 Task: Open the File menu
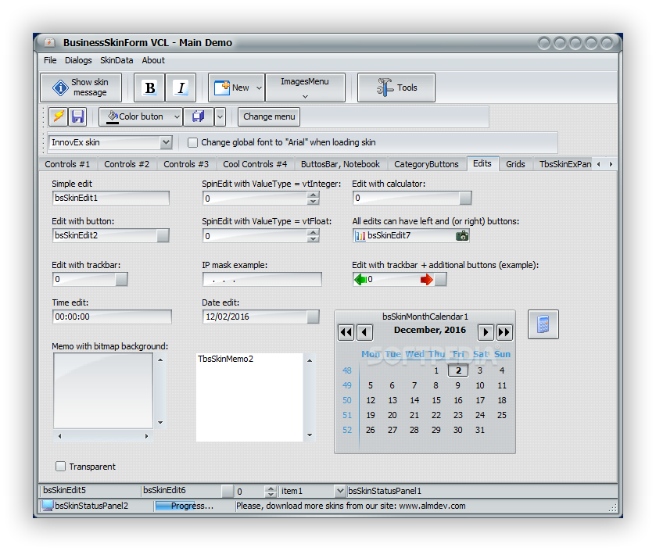click(x=50, y=60)
